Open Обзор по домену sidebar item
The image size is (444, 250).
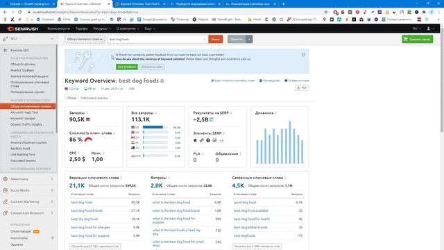[x=23, y=65]
